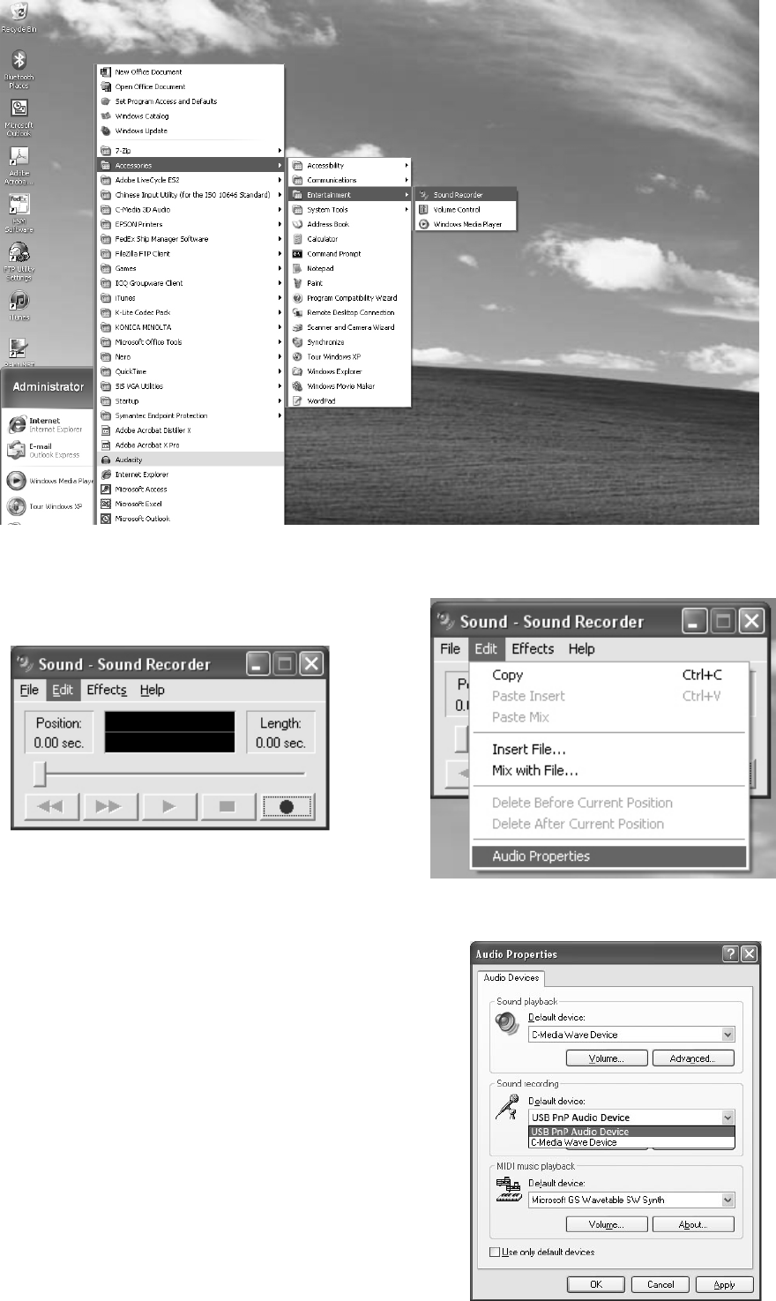Launch Sound Recorder from the Entertainment submenu
776x1301 pixels.
466,195
